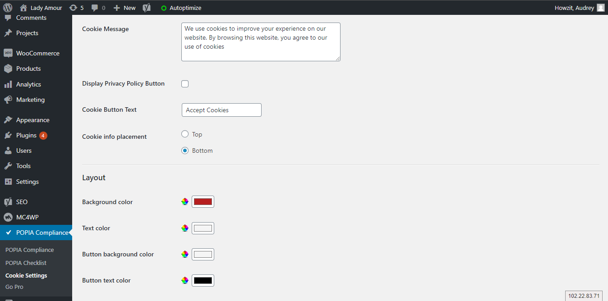
Task: Click the Settings menu label
Action: pyautogui.click(x=28, y=182)
